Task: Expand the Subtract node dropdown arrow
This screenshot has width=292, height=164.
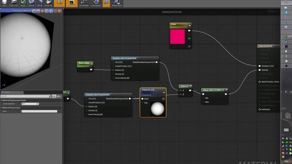Action: click(191, 86)
